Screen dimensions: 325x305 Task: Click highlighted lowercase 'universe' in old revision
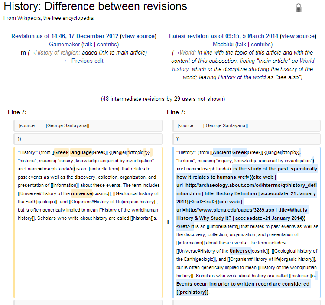(81, 193)
